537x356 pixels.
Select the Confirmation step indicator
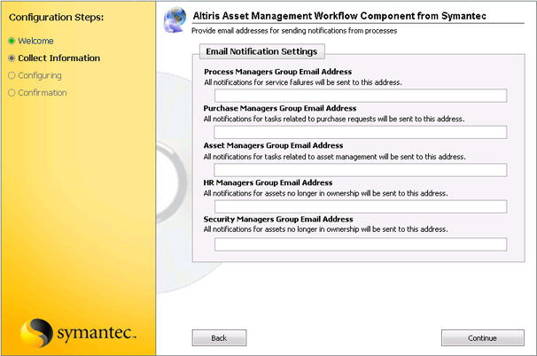12,92
